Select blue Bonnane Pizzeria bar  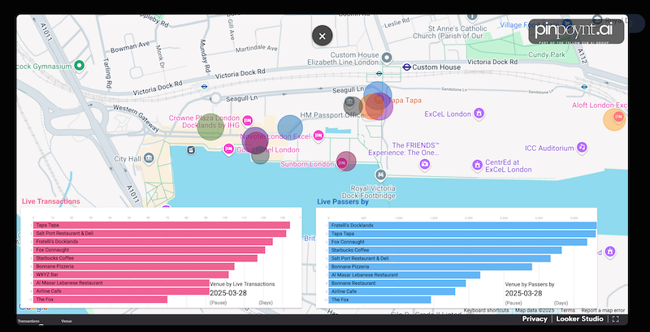(431, 267)
